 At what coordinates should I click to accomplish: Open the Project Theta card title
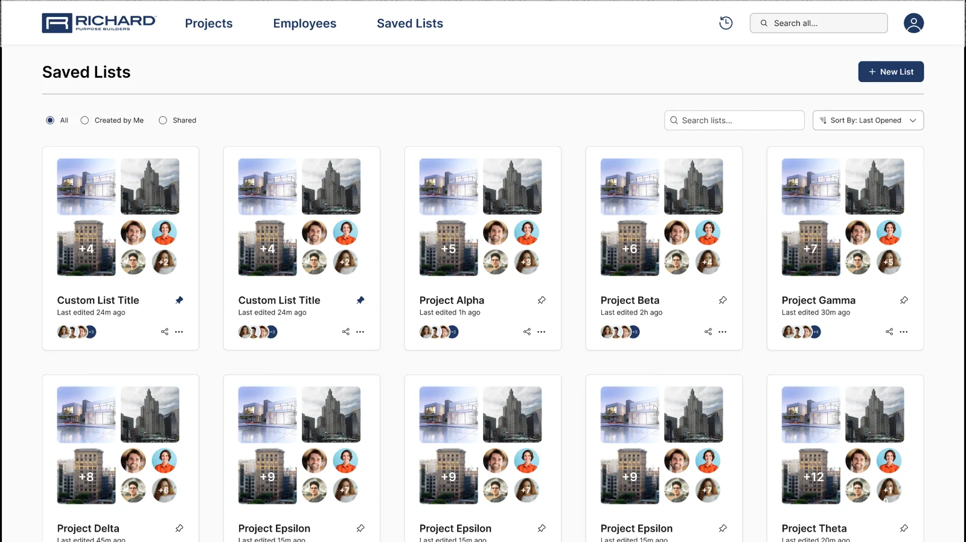(814, 528)
